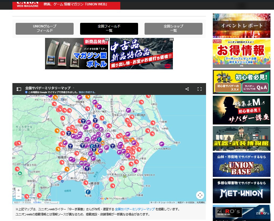
Task: Open 利用規約 link at map bottom-right
Action: tap(201, 202)
